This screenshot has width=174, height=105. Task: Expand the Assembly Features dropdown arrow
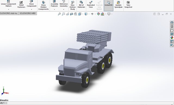pyautogui.click(x=54, y=9)
